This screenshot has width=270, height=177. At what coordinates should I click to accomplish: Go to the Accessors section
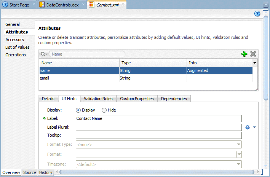coord(14,40)
